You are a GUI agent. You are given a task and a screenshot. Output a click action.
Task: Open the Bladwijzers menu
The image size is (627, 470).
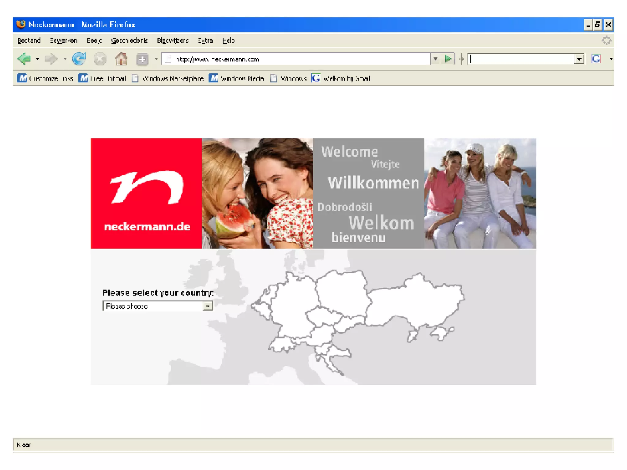click(172, 41)
